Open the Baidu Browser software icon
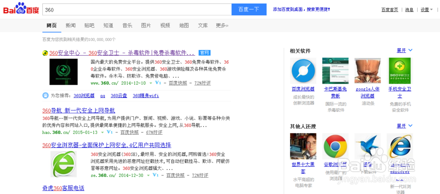The image size is (440, 194). tap(303, 71)
